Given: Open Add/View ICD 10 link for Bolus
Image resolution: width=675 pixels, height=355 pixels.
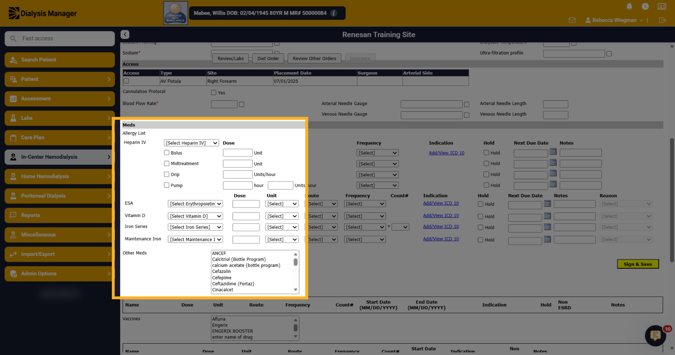Looking at the screenshot, I should pyautogui.click(x=446, y=153).
